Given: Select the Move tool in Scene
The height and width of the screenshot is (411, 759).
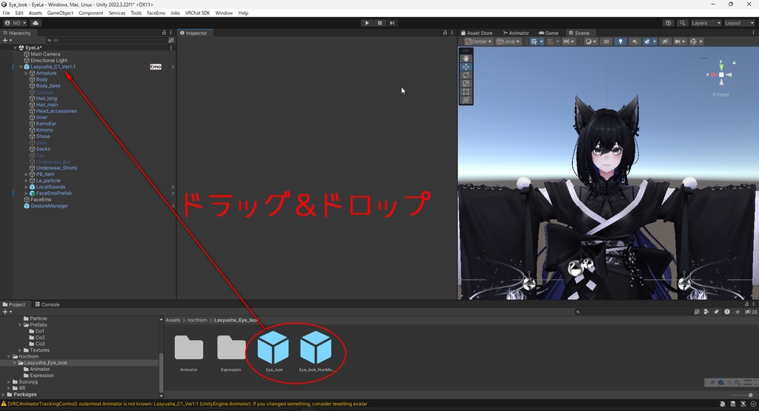Looking at the screenshot, I should 465,67.
